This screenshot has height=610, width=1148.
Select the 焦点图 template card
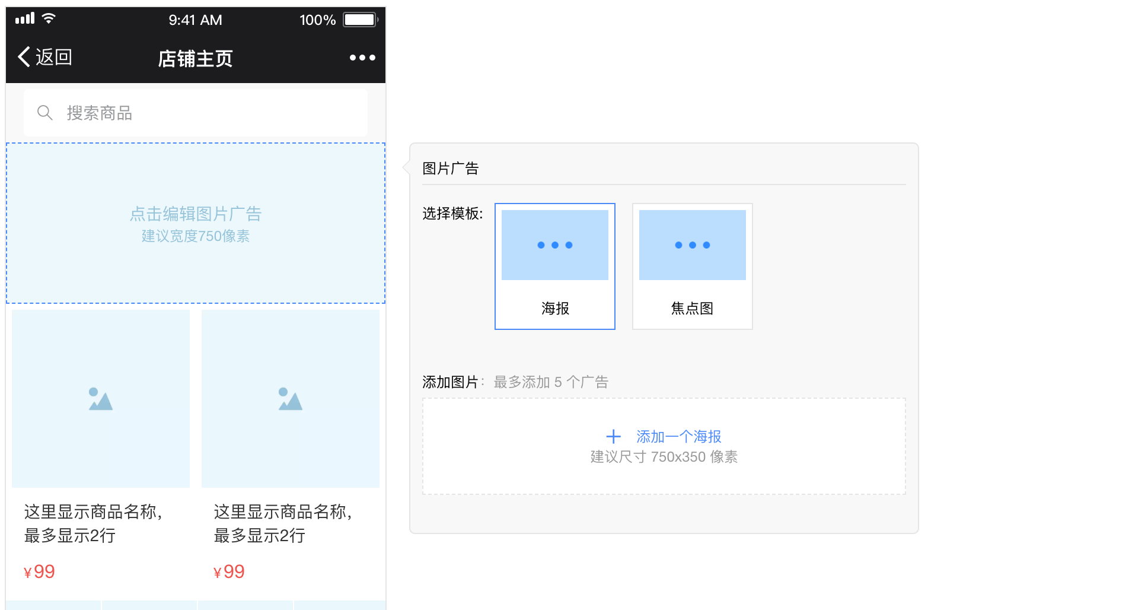[x=693, y=266]
